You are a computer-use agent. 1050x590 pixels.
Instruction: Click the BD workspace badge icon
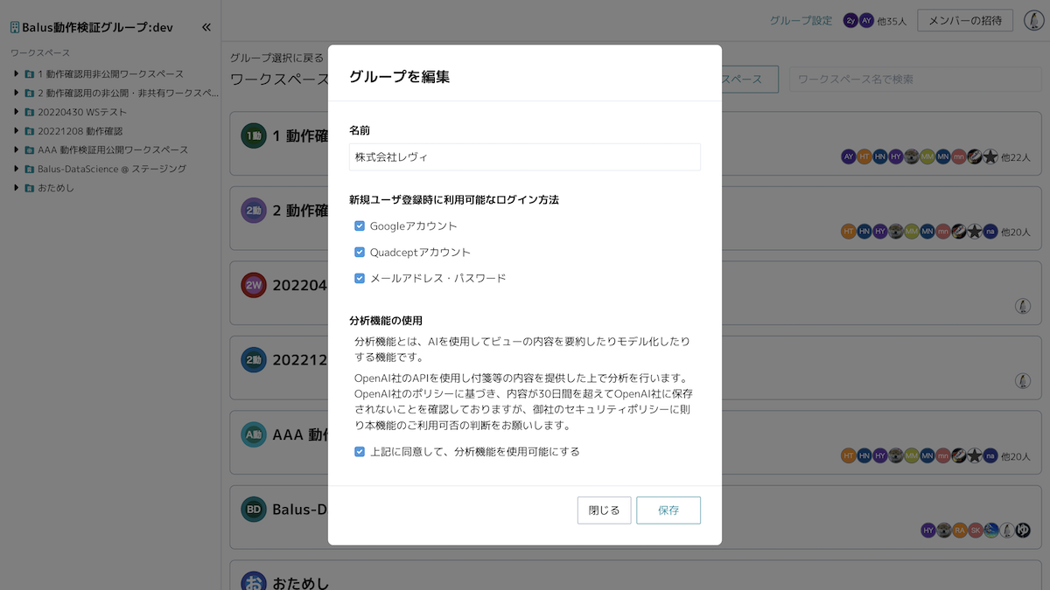(x=254, y=509)
